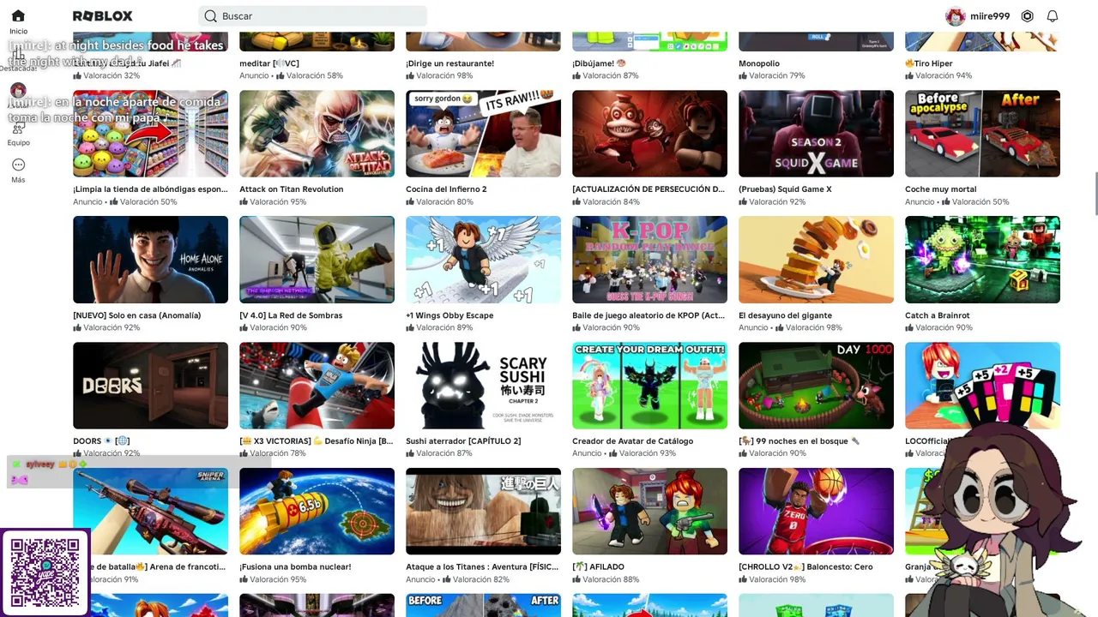
Task: Open the Más sidebar menu
Action: 18,170
